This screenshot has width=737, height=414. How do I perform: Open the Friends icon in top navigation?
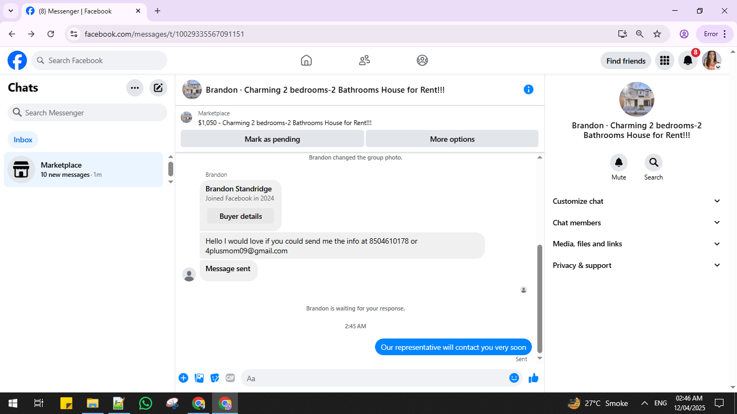[x=365, y=60]
